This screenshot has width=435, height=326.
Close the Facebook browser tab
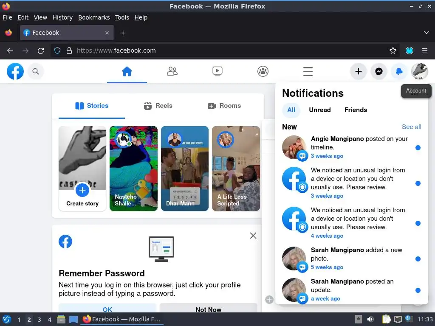(x=107, y=33)
